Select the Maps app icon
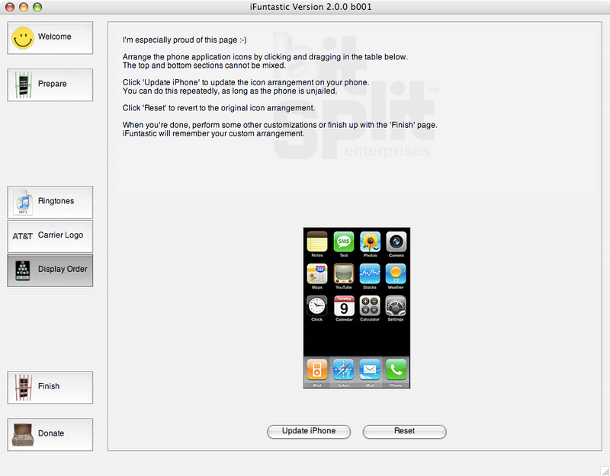610x476 pixels. (x=317, y=273)
